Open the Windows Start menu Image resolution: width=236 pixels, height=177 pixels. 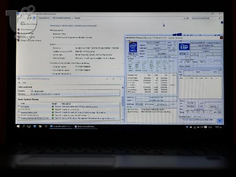[x=18, y=127]
